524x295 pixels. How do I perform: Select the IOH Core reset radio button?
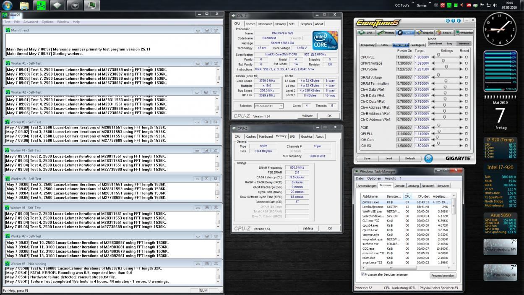click(x=466, y=140)
